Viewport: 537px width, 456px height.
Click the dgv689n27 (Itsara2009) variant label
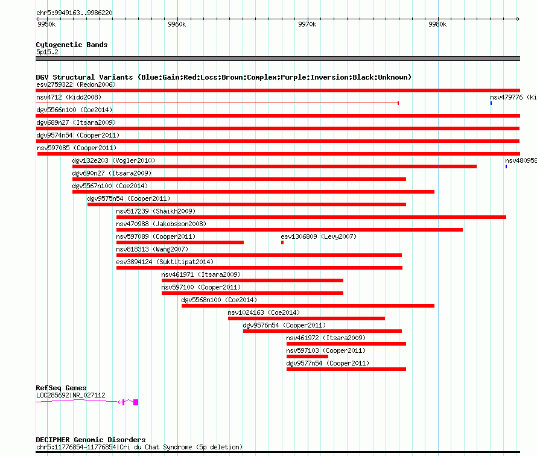click(76, 122)
